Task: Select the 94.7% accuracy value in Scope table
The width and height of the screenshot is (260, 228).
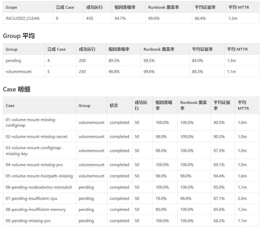Action: (120, 18)
